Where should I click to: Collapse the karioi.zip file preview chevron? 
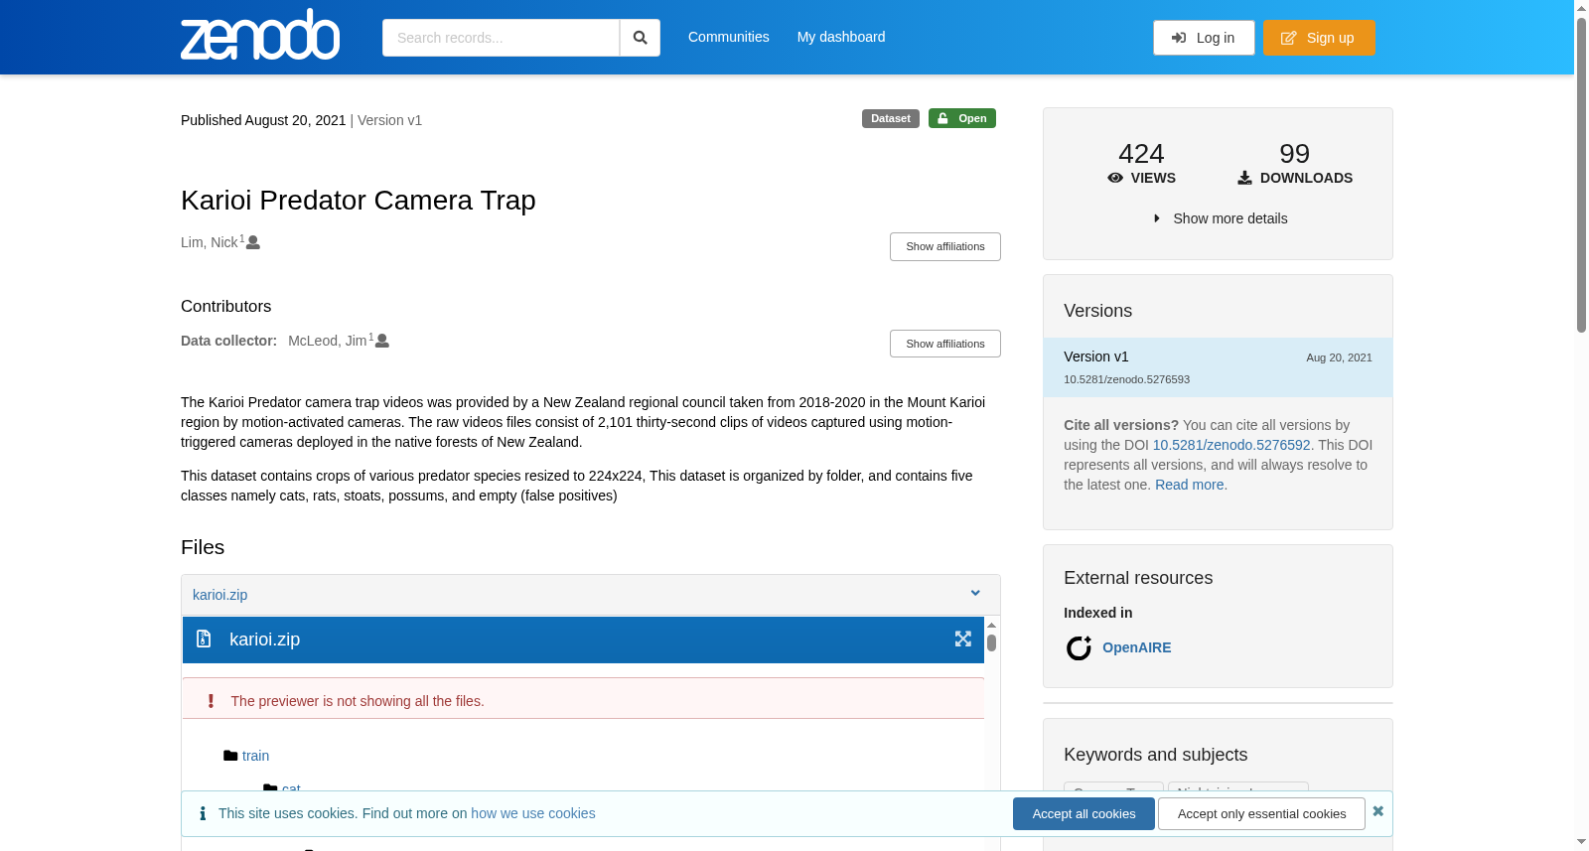click(x=975, y=594)
